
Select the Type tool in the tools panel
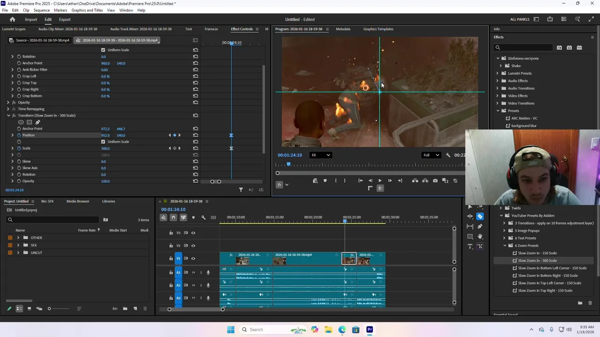470,246
